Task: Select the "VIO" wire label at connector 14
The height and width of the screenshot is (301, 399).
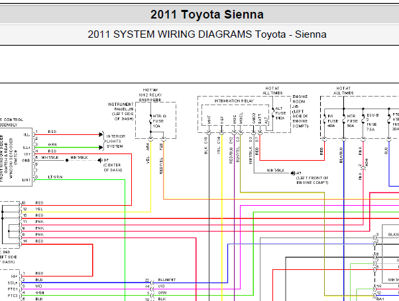Action: click(x=161, y=286)
